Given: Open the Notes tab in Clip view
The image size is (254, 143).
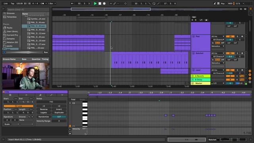Looking at the screenshot, I should tap(40, 95).
